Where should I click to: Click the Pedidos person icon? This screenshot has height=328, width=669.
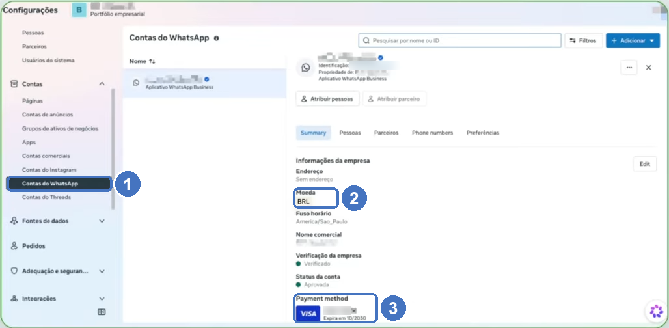click(14, 246)
